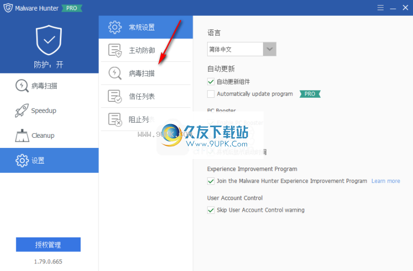Go to Speedup in the sidebar

49,110
